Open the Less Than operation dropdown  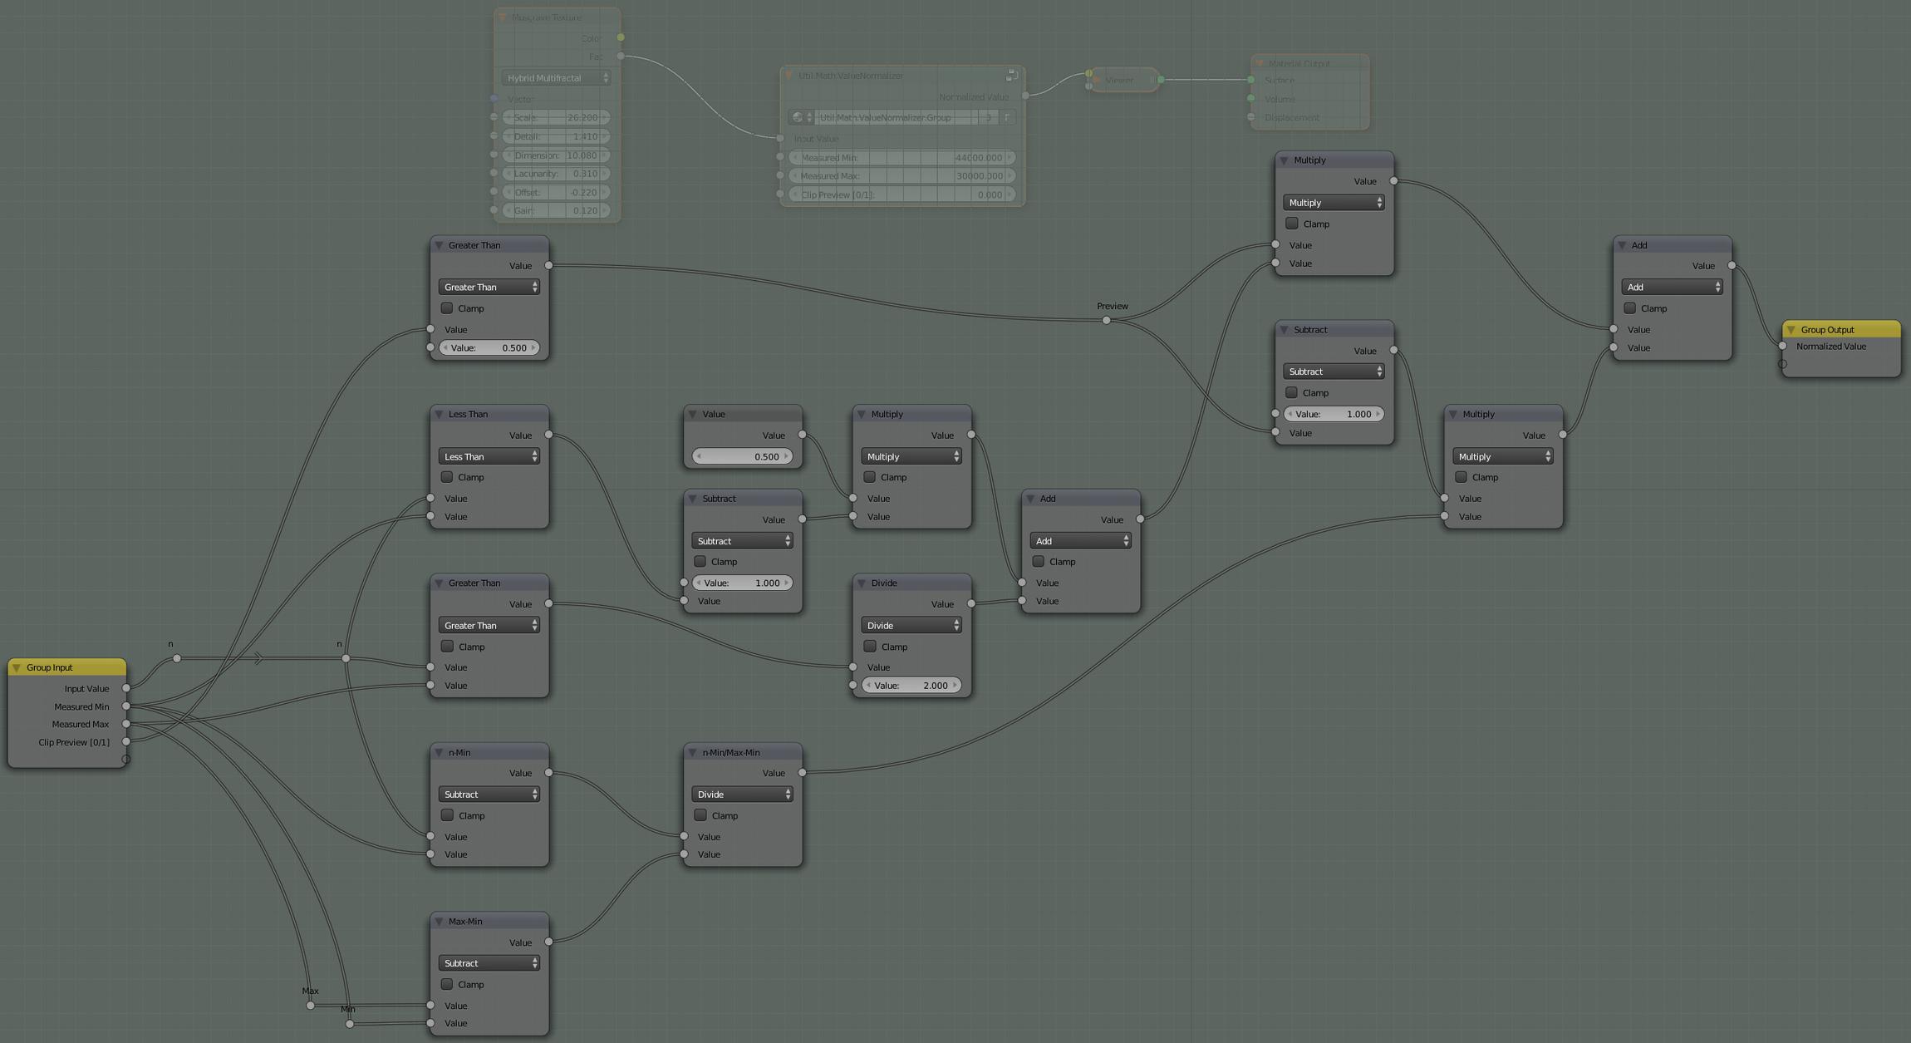tap(489, 456)
